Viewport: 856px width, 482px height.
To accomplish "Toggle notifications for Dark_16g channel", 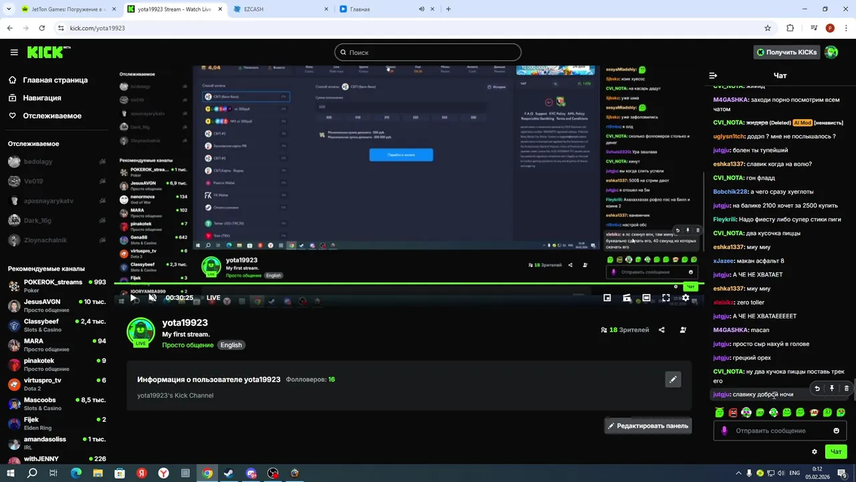I will coord(102,220).
